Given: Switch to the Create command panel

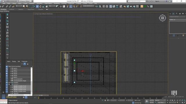Looking at the screenshot, I should pyautogui.click(x=170, y=14).
